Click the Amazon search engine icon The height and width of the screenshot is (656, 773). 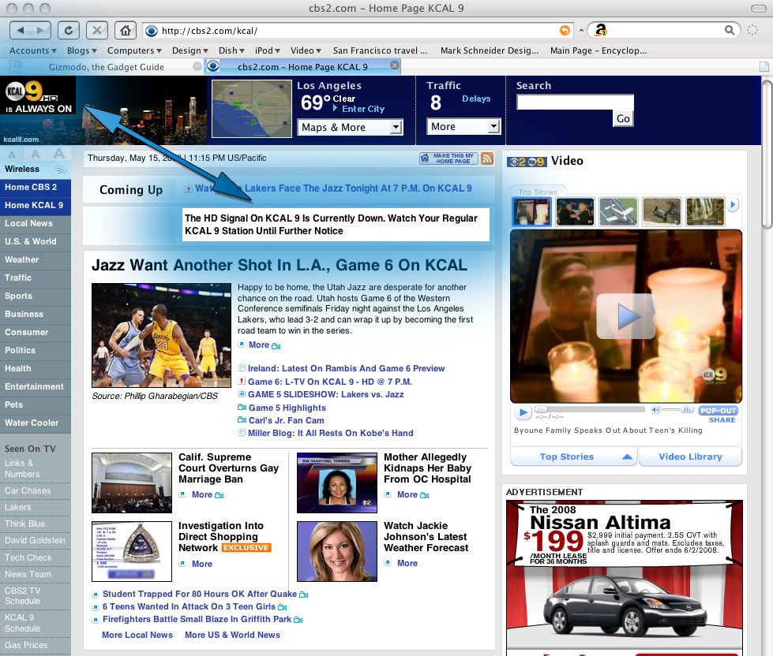point(600,31)
